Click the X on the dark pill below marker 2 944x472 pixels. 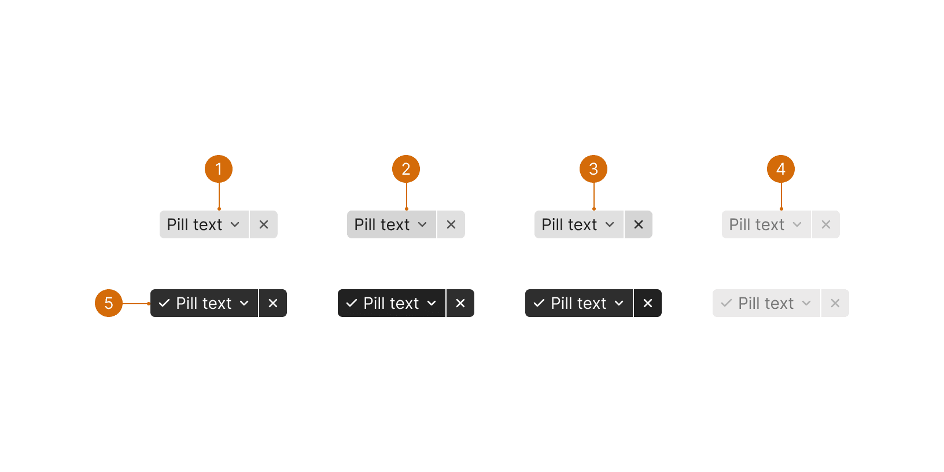tap(460, 303)
